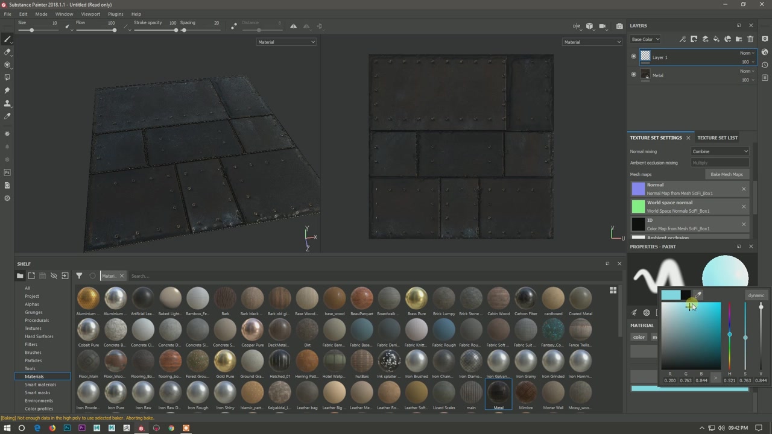Open the 3D viewport Material dropdown
This screenshot has width=772, height=434.
(286, 42)
